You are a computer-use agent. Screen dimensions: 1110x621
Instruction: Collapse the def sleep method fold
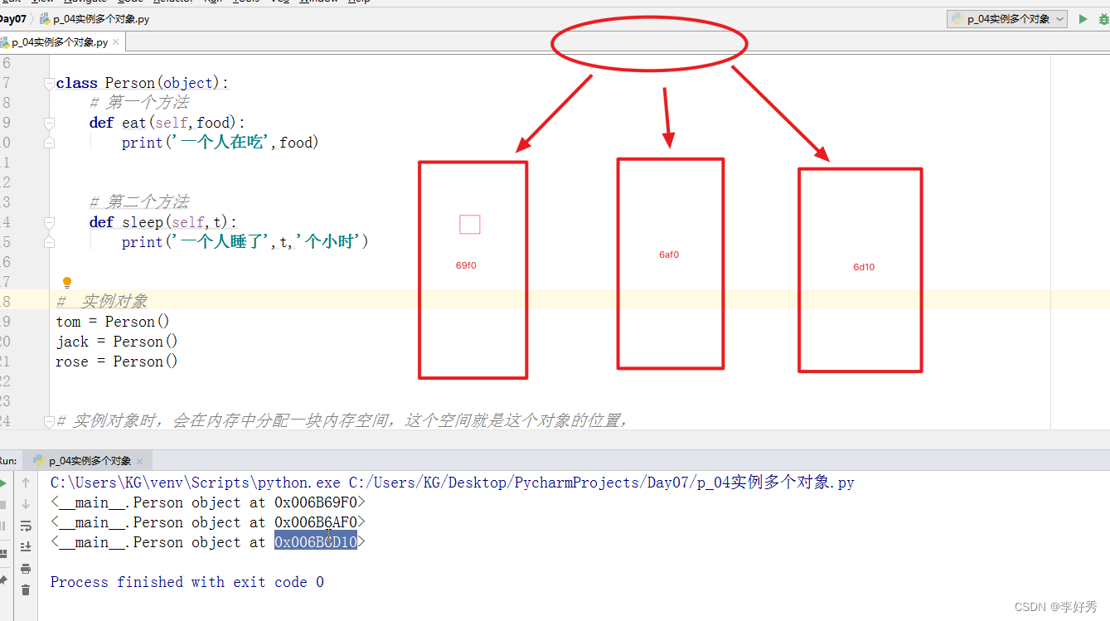[x=50, y=222]
